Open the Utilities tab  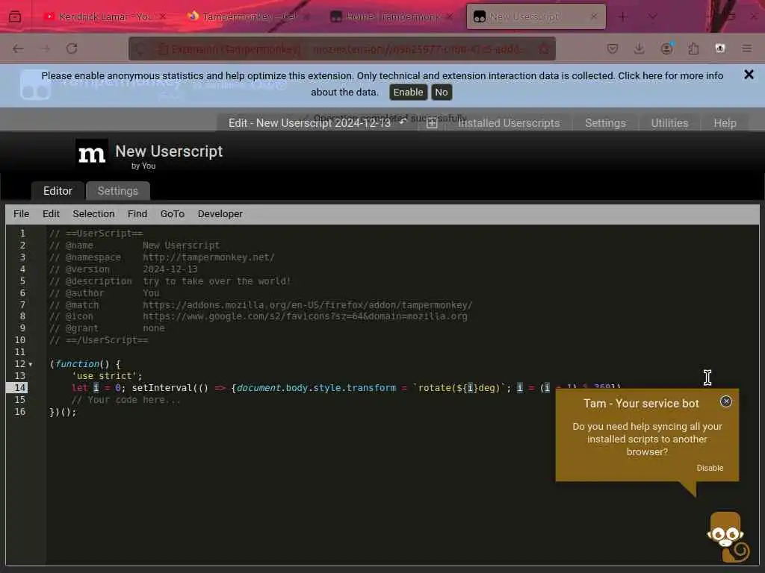pyautogui.click(x=669, y=123)
